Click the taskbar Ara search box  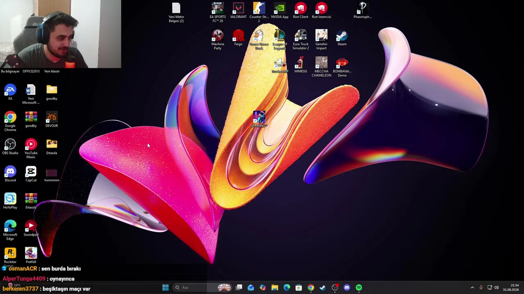tap(201, 287)
